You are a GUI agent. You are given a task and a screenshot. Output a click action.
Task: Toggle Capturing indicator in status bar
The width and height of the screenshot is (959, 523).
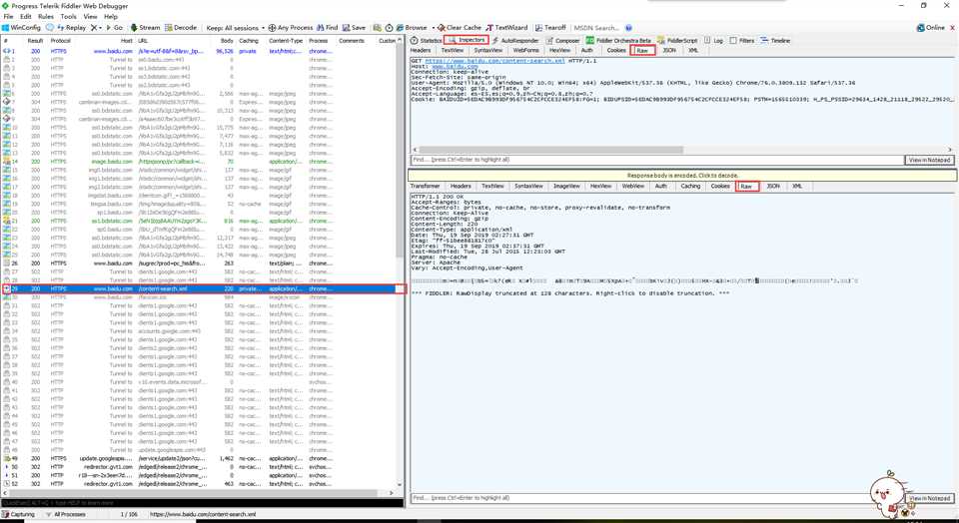(x=19, y=514)
